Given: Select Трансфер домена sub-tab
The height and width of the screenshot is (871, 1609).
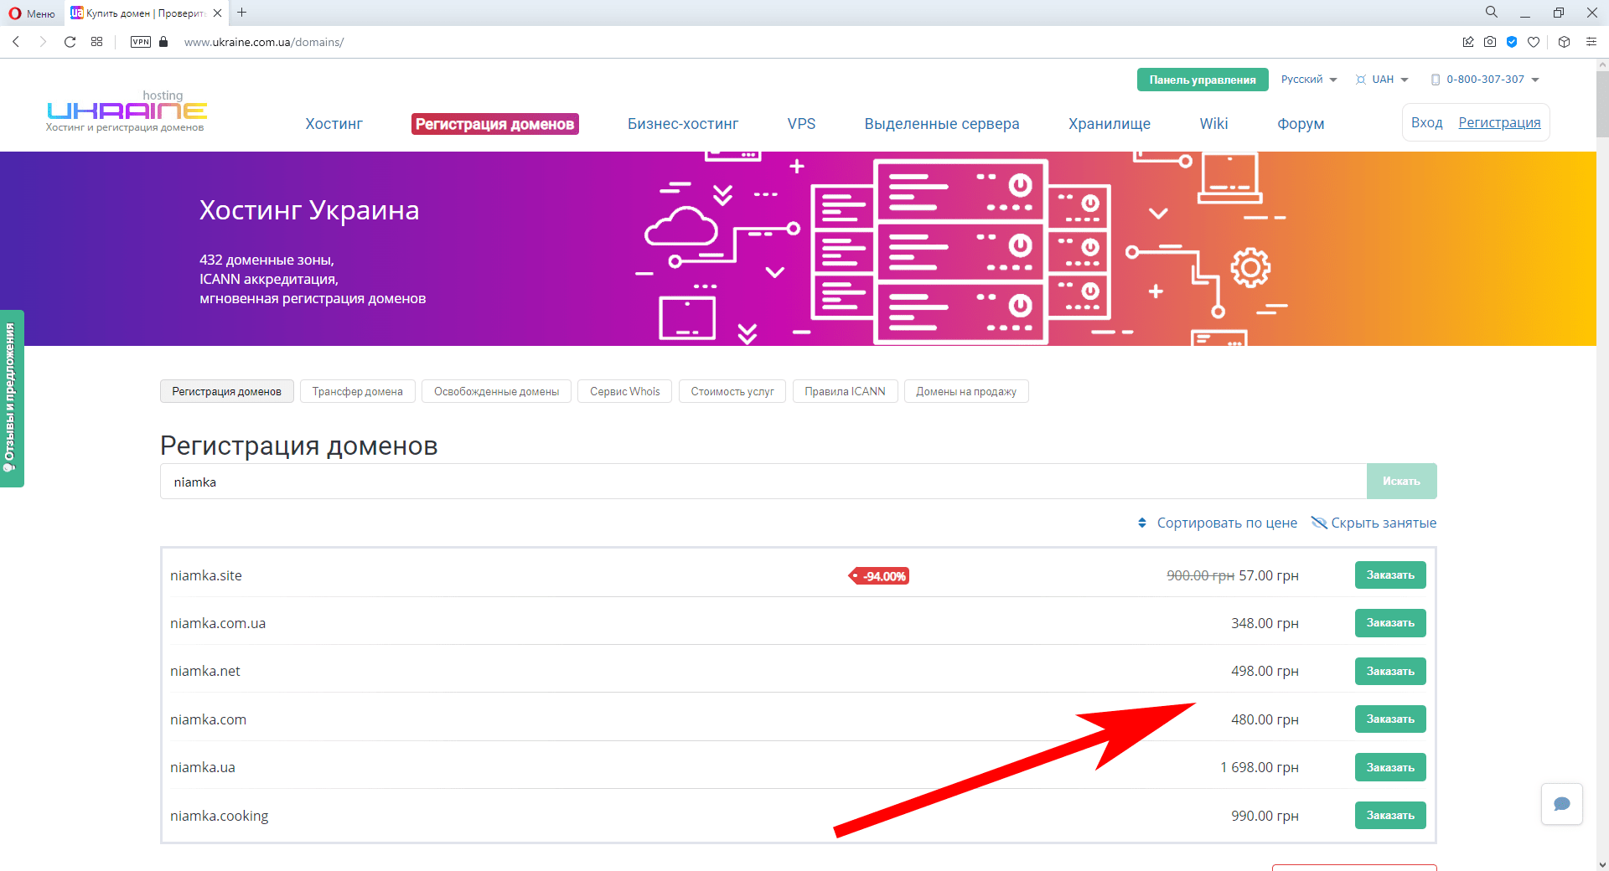Looking at the screenshot, I should point(358,391).
